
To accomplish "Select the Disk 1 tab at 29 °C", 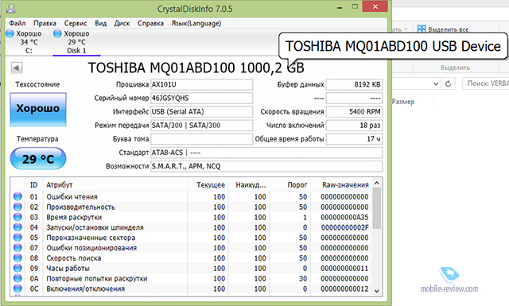I will [76, 42].
